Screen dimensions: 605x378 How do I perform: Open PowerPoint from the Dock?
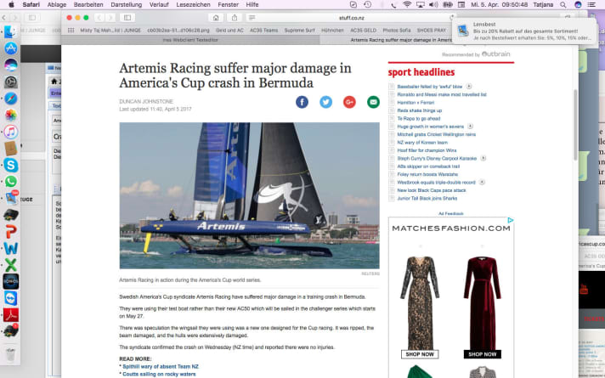click(x=11, y=231)
